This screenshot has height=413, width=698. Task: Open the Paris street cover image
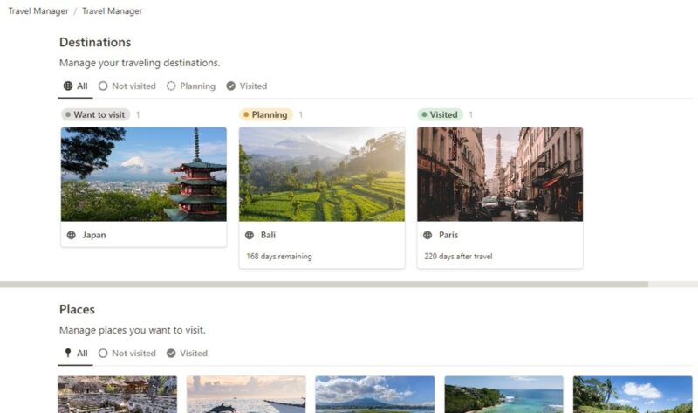(x=500, y=175)
